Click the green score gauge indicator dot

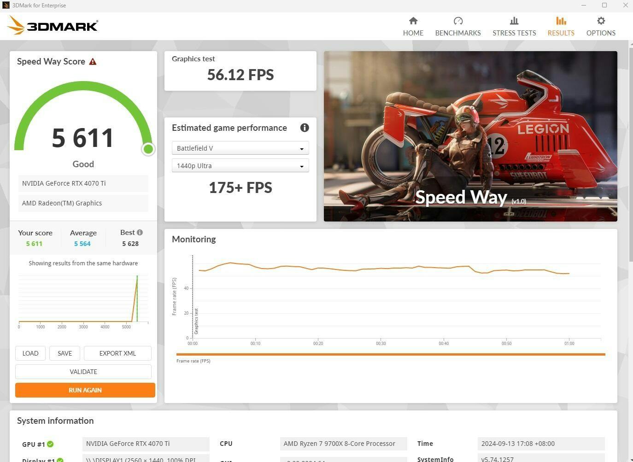tap(148, 149)
